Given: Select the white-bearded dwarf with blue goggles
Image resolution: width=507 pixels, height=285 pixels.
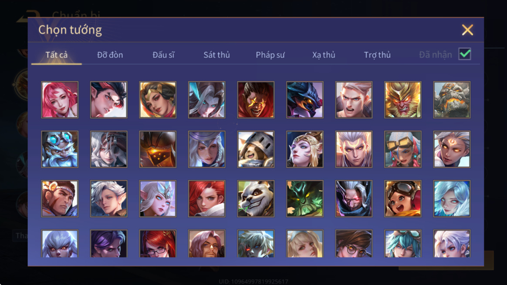Looking at the screenshot, I should point(60,149).
